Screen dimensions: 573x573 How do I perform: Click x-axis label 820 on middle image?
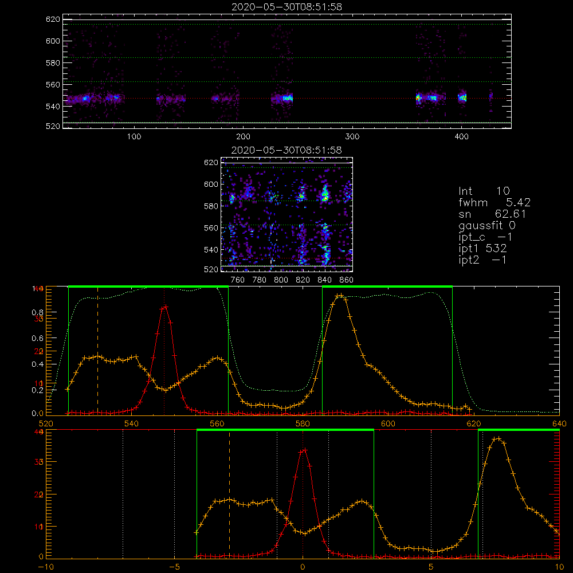coord(303,280)
